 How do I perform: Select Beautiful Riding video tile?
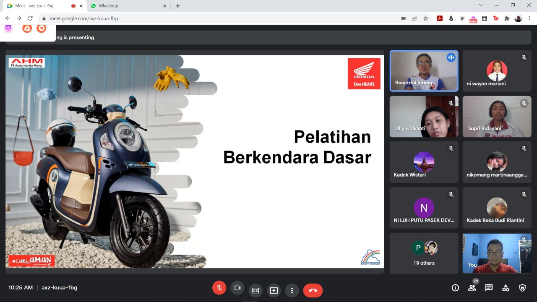point(424,71)
